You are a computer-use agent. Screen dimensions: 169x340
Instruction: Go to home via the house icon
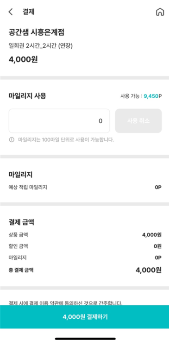(160, 12)
